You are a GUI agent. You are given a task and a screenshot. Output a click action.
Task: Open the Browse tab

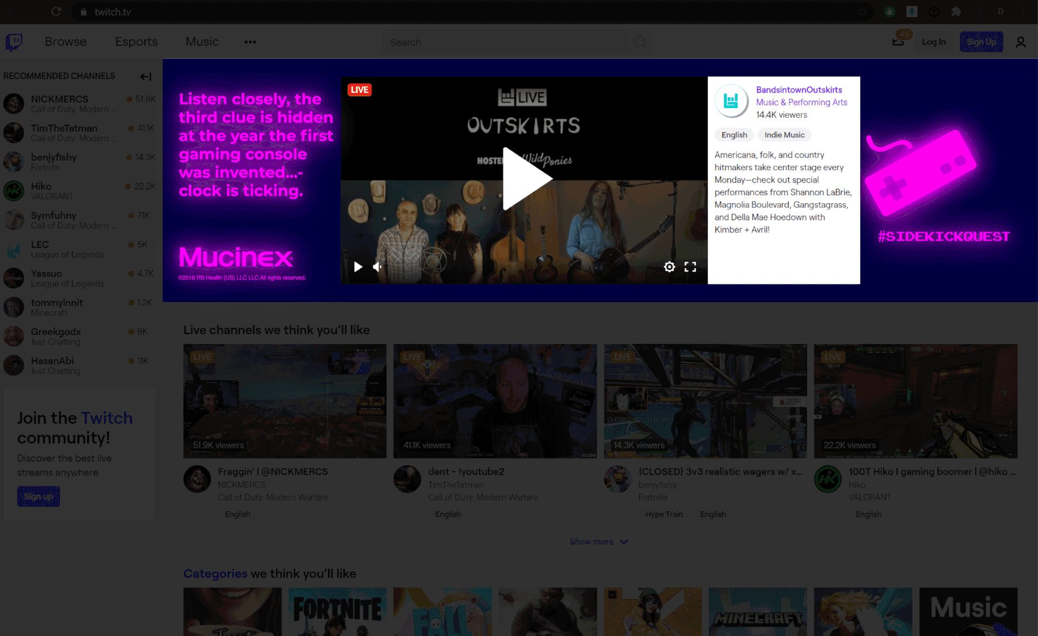point(65,42)
